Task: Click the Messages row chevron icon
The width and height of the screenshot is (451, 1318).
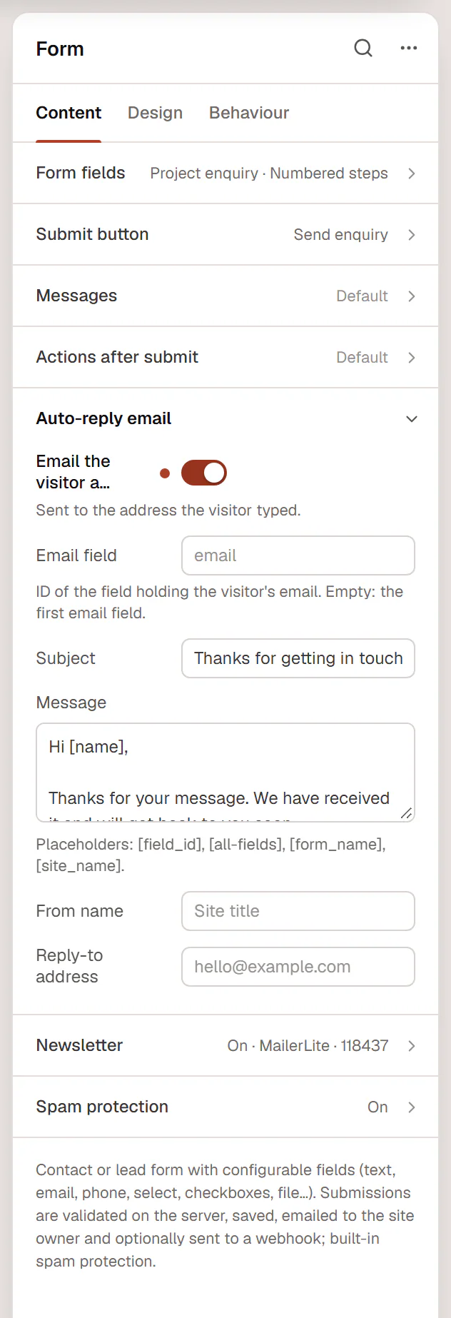Action: [x=412, y=296]
